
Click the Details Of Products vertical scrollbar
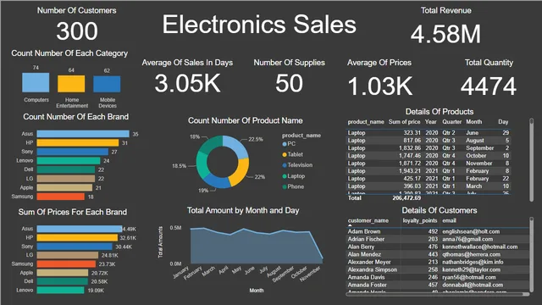click(x=531, y=160)
